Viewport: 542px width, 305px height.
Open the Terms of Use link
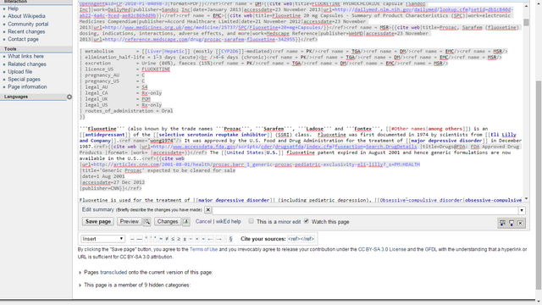(203, 249)
